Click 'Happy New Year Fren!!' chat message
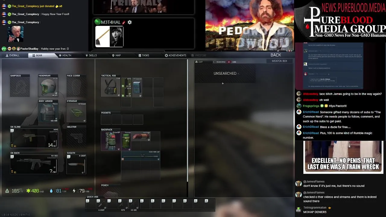 coord(55,14)
